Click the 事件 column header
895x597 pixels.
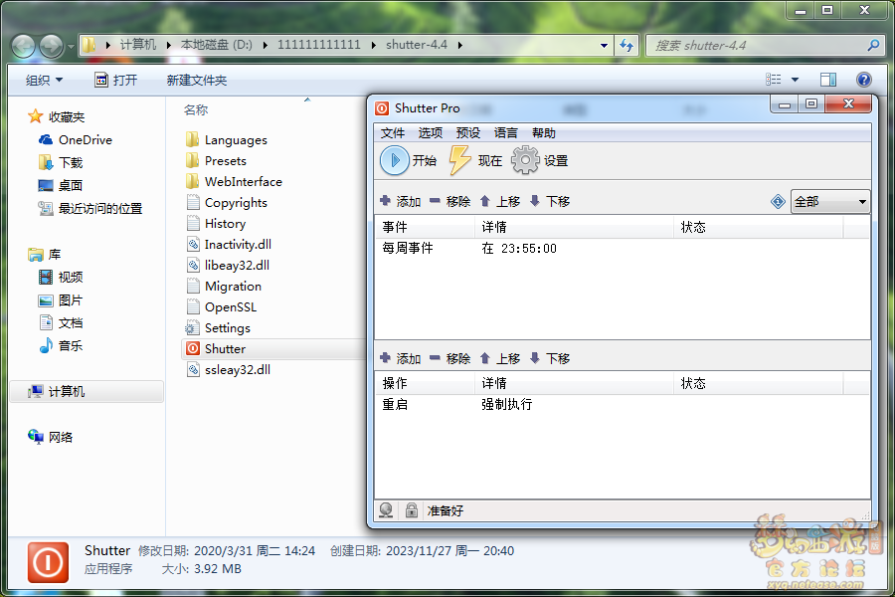click(x=426, y=227)
